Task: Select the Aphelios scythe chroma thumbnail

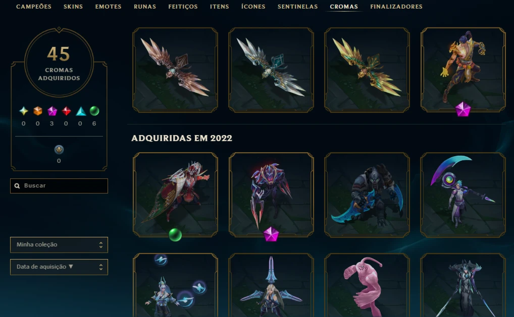Action: (462, 195)
